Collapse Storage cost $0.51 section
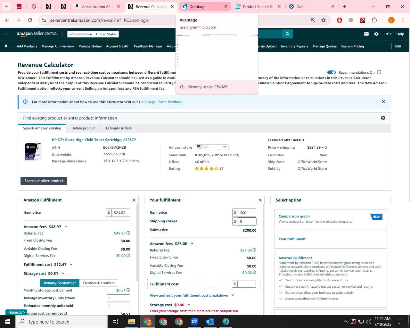This screenshot has height=328, width=410. (63, 273)
